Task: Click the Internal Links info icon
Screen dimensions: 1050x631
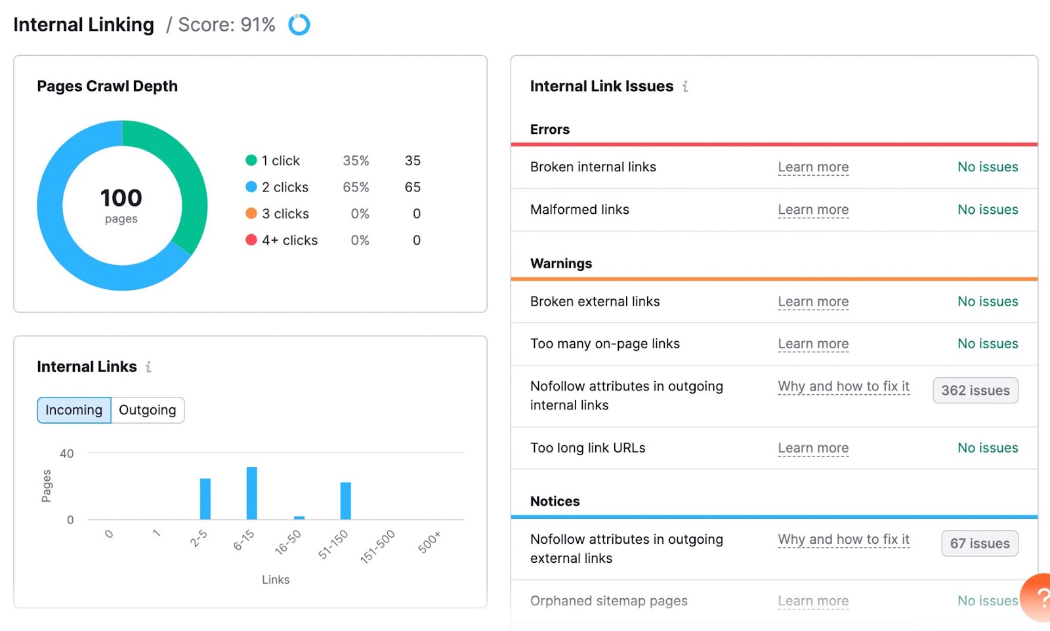Action: (x=148, y=367)
